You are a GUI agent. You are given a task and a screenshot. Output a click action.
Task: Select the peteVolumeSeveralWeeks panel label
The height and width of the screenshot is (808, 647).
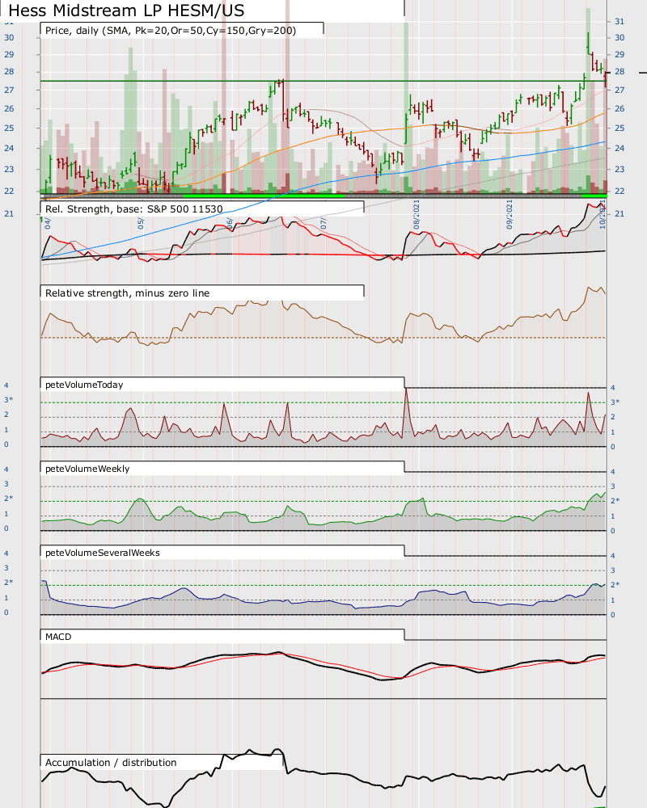[103, 553]
